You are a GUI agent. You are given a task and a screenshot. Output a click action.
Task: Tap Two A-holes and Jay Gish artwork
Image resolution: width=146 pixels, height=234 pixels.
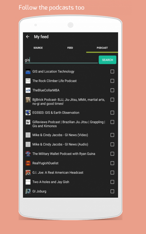coord(28,182)
